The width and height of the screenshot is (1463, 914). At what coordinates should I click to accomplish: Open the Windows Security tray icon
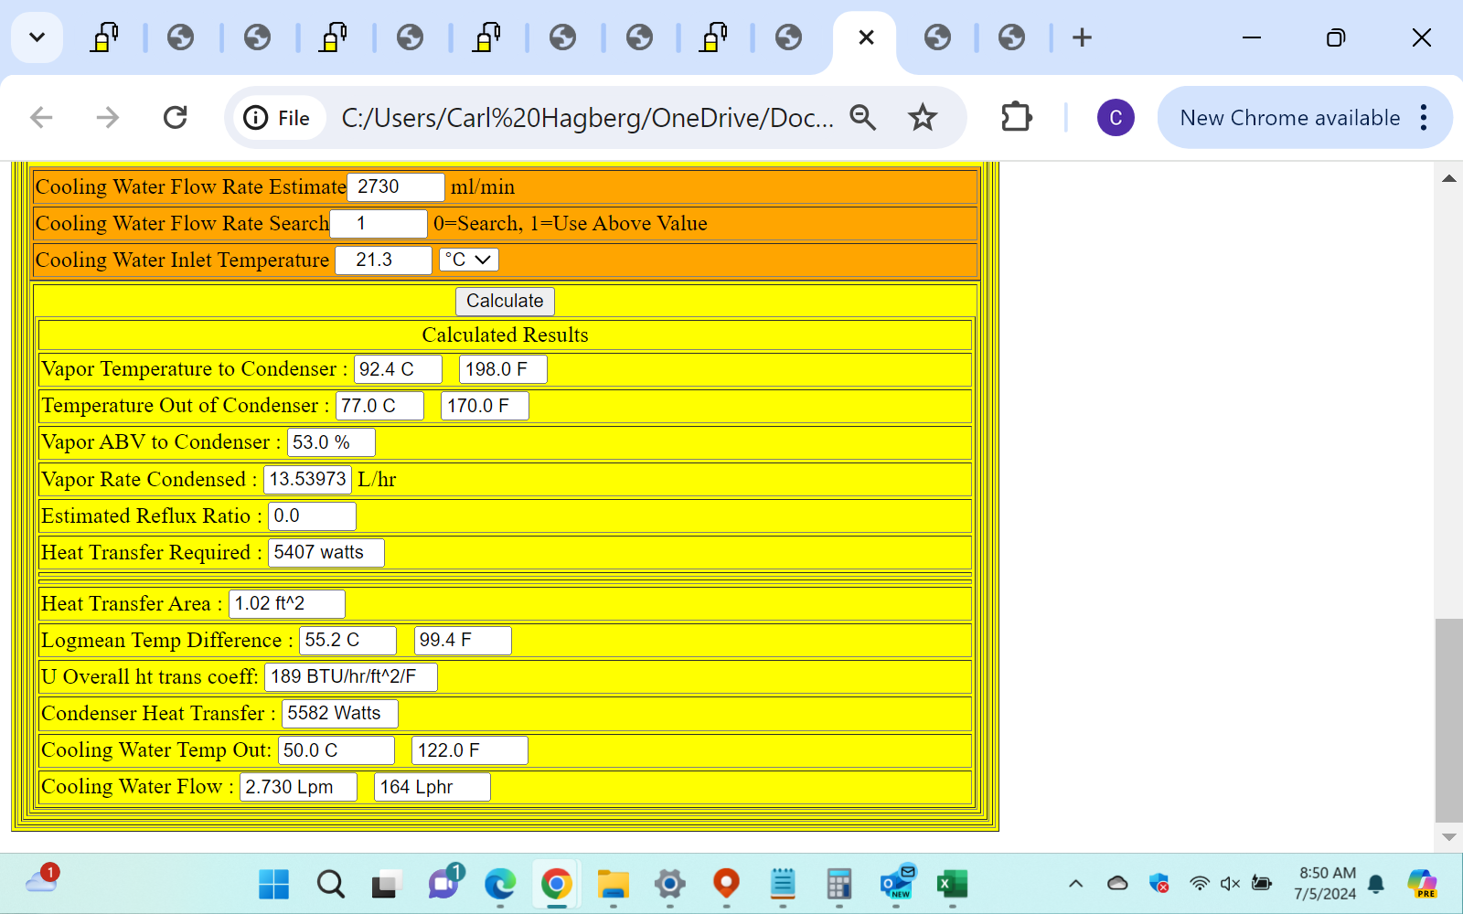[1159, 883]
